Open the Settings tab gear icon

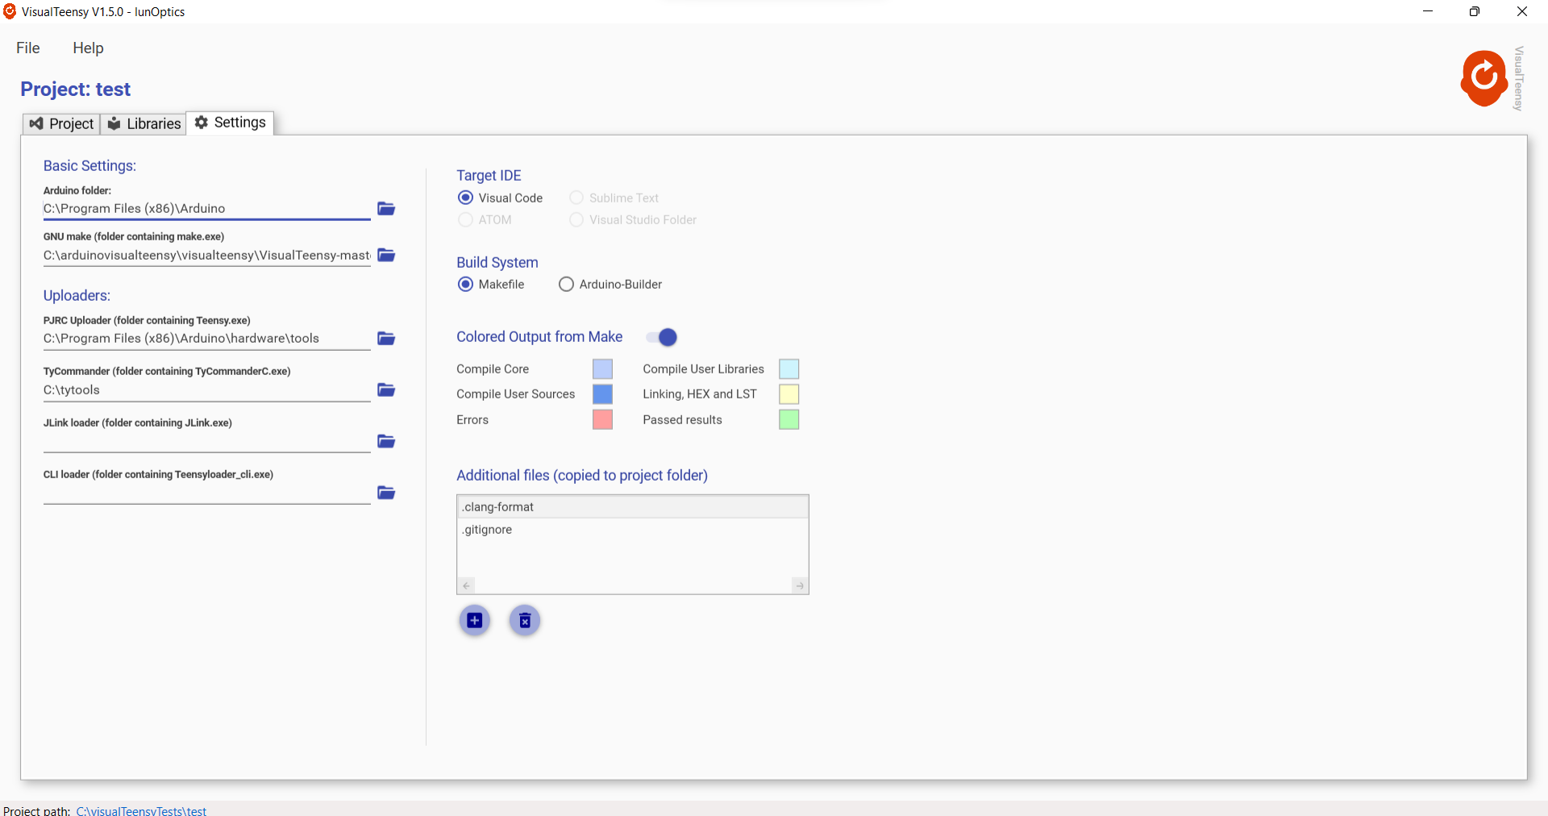pos(200,123)
